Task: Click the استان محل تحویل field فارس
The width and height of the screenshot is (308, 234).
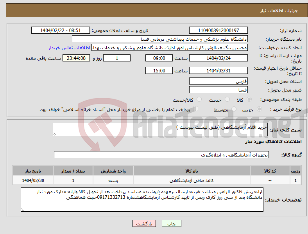Action: [218, 81]
